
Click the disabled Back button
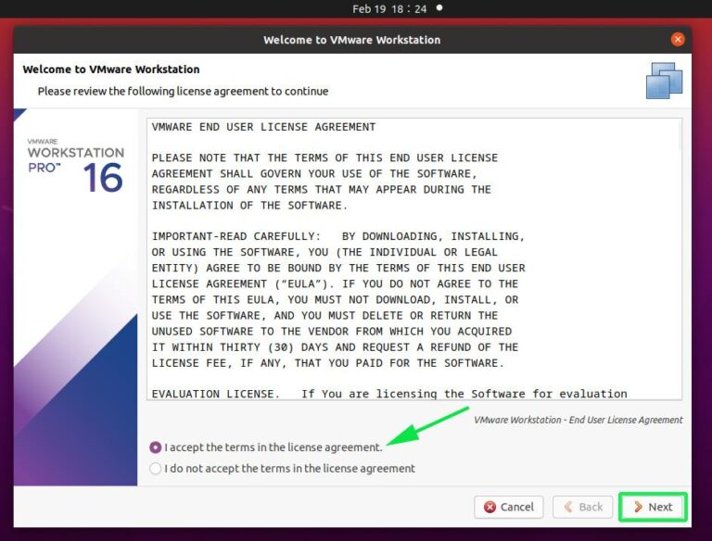click(x=582, y=507)
